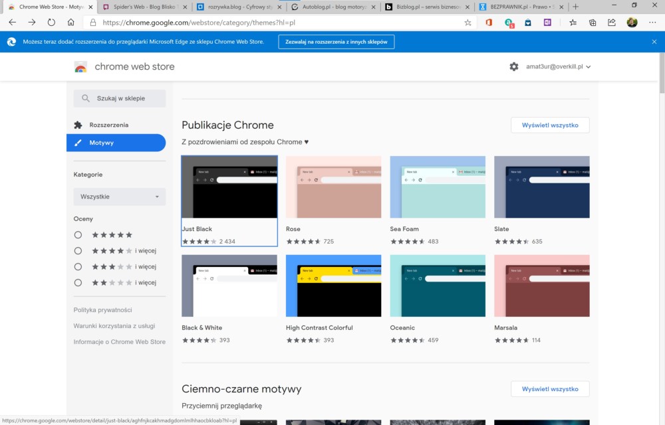Viewport: 665px width, 425px height.
Task: Click the browser forward arrow
Action: pyautogui.click(x=32, y=23)
